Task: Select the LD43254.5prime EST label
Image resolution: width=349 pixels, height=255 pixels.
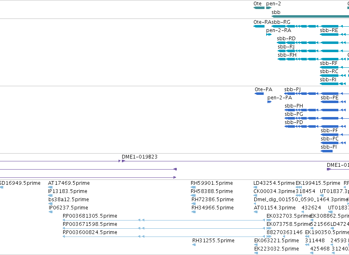Action: (274, 183)
